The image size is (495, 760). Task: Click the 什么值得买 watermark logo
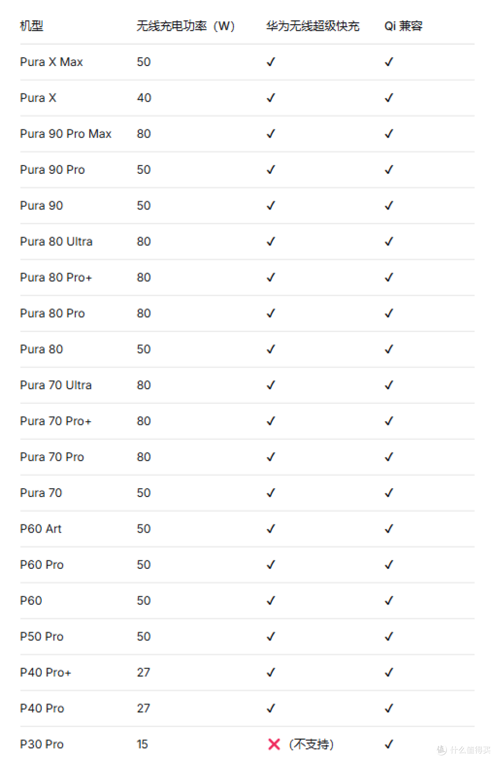pyautogui.click(x=463, y=749)
